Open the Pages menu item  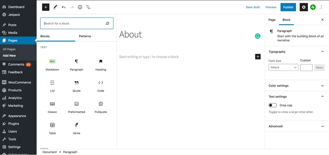point(18,41)
